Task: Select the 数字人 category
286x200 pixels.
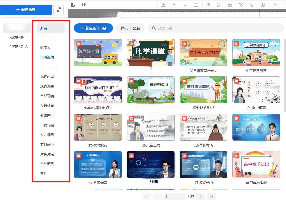Action: pyautogui.click(x=45, y=48)
